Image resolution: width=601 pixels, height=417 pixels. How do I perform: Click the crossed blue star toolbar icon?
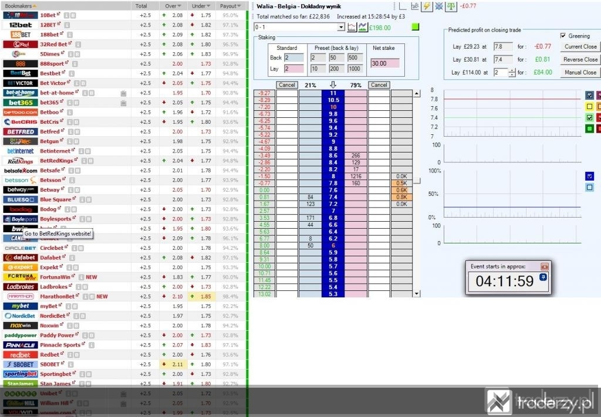439,6
